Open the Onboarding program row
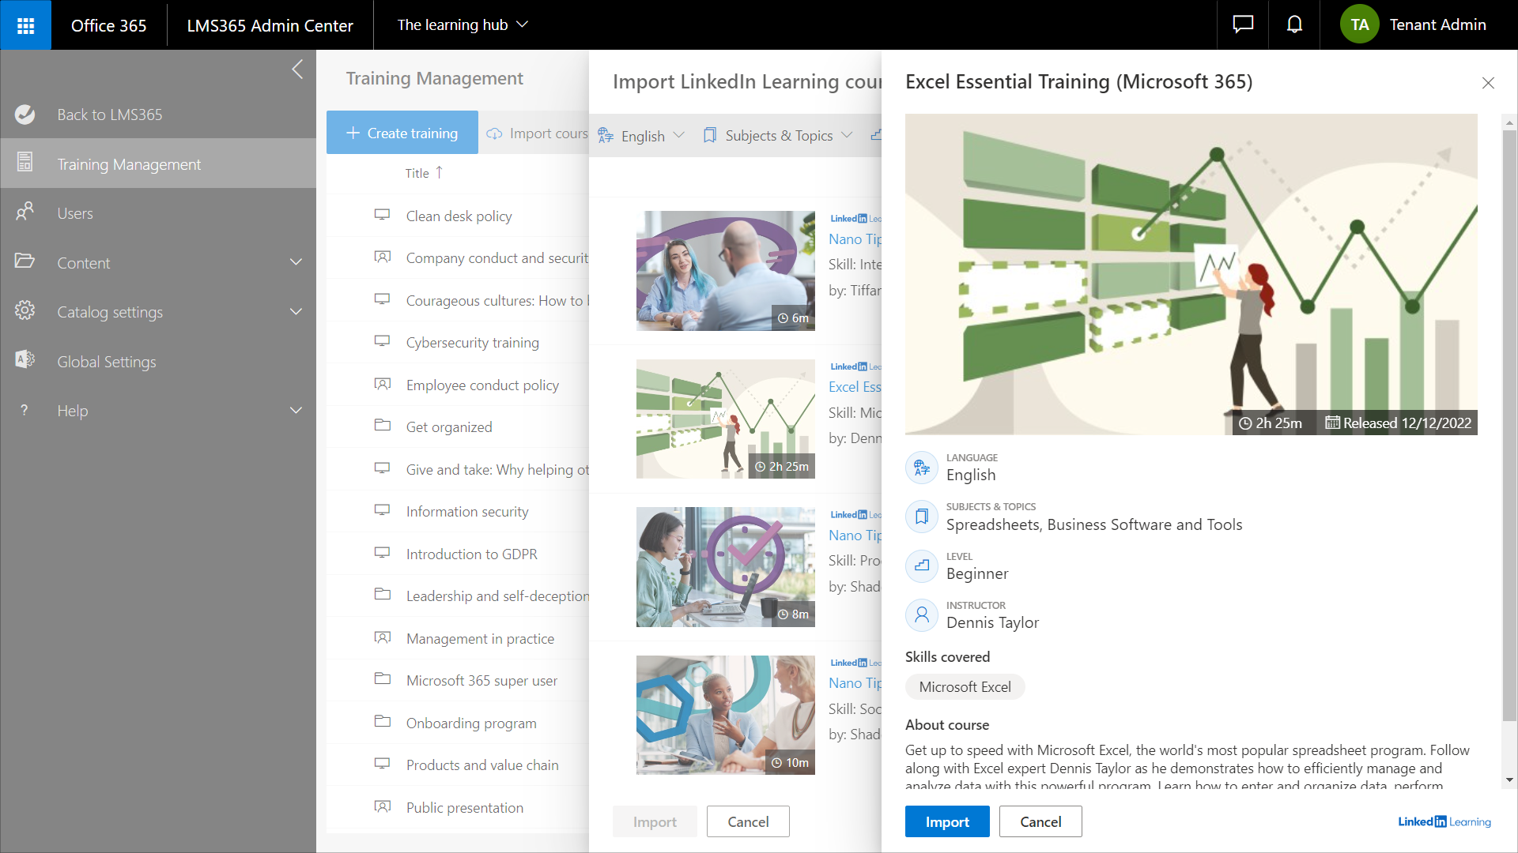 (x=458, y=723)
